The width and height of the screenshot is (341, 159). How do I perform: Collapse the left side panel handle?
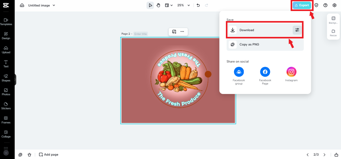tap(15, 80)
